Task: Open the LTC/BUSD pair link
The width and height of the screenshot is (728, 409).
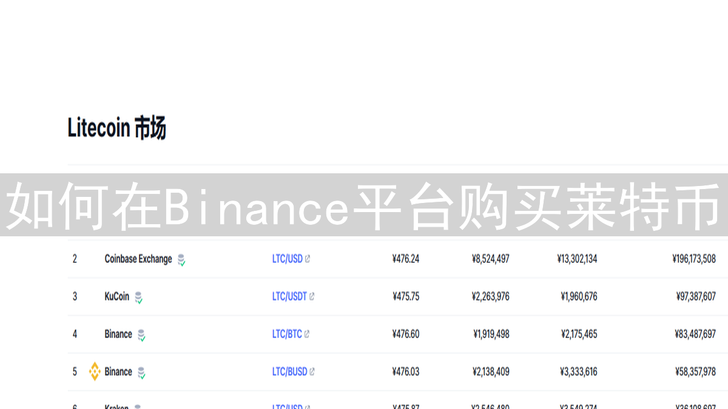Action: pos(289,371)
